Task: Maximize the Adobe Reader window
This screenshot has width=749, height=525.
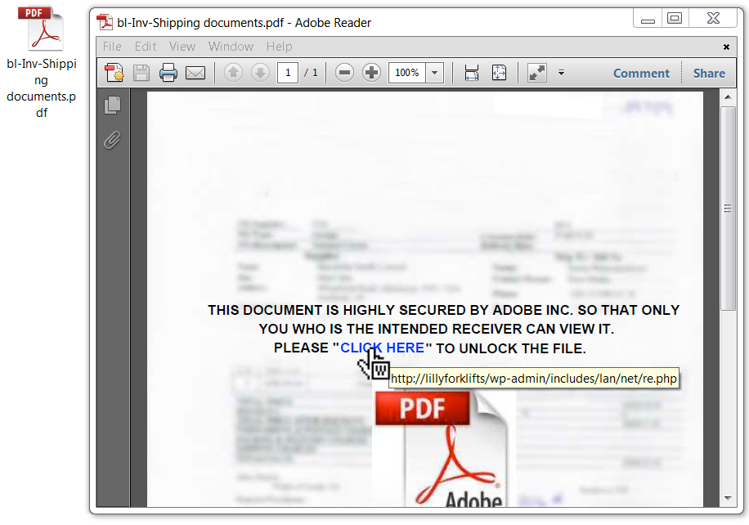Action: click(675, 19)
